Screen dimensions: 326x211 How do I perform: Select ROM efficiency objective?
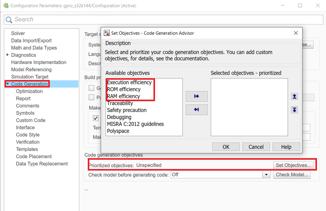pos(124,89)
